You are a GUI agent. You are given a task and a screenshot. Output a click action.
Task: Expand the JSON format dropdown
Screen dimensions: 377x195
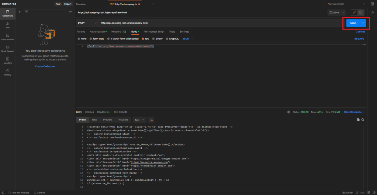click(x=188, y=39)
